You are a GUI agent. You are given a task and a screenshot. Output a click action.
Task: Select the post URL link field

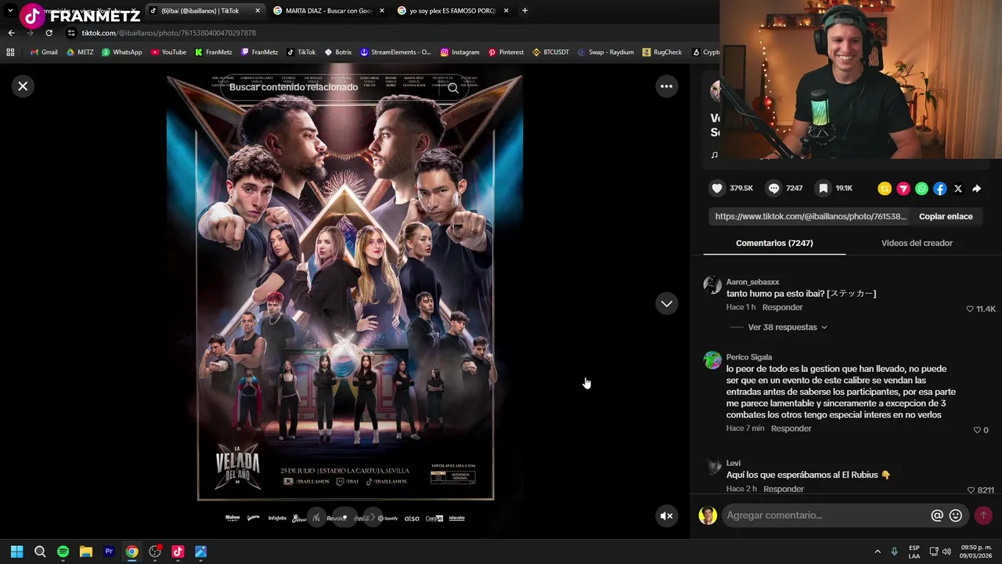pyautogui.click(x=811, y=216)
